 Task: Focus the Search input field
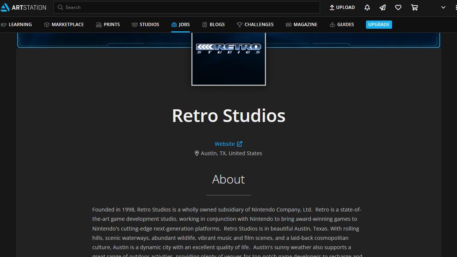(187, 7)
